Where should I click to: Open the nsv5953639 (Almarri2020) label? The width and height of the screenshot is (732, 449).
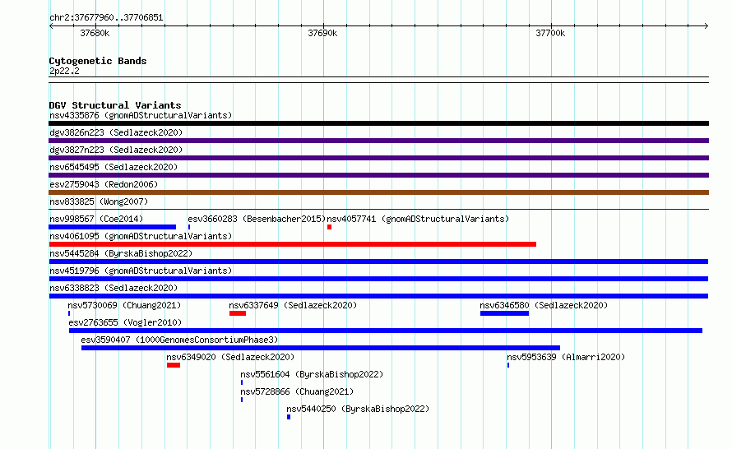(566, 357)
